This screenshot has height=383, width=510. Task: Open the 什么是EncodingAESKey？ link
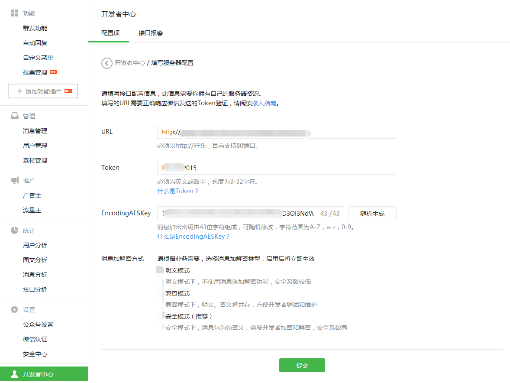193,237
